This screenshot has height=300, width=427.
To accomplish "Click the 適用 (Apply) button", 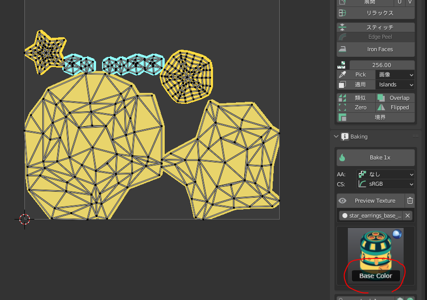I will 355,84.
